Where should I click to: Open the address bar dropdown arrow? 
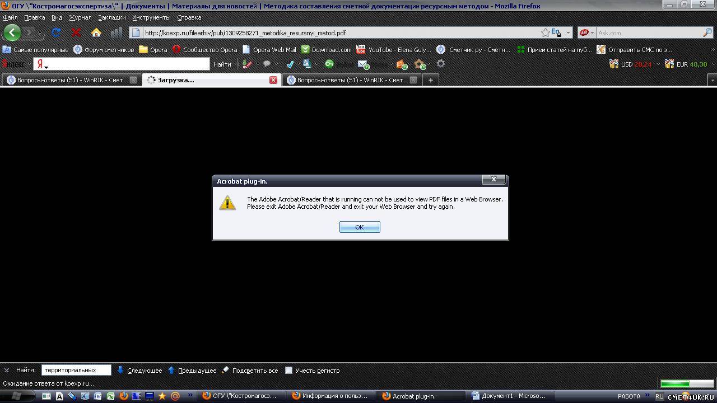pos(567,32)
